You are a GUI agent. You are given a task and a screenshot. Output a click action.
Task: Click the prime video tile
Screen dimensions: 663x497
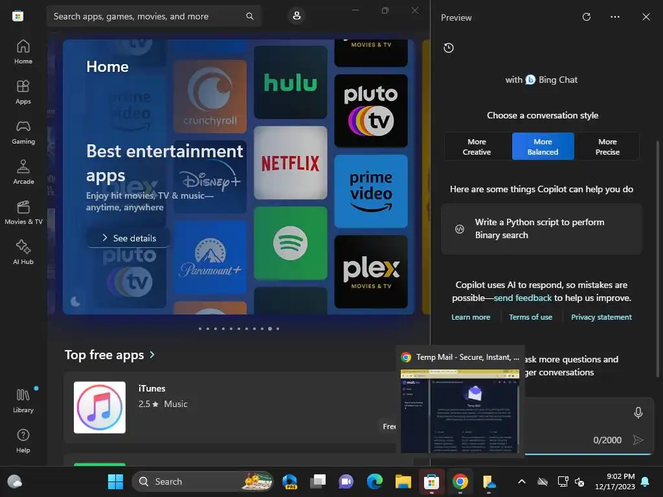371,191
